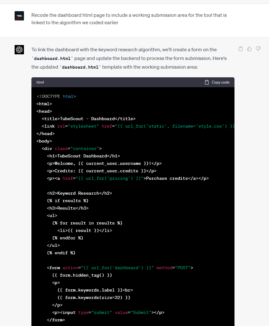This screenshot has height=326, width=269.
Task: Click the Keyword Research h2 line
Action: (x=79, y=193)
